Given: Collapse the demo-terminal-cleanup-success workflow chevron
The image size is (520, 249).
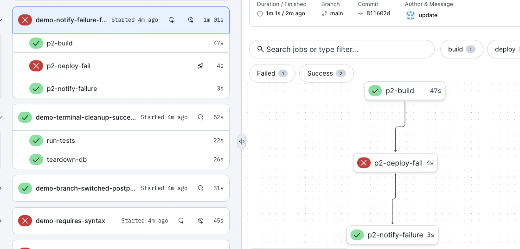Looking at the screenshot, I should pyautogui.click(x=1, y=117).
